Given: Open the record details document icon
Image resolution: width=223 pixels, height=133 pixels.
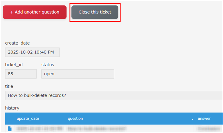Looking at the screenshot, I should pyautogui.click(x=10, y=129).
